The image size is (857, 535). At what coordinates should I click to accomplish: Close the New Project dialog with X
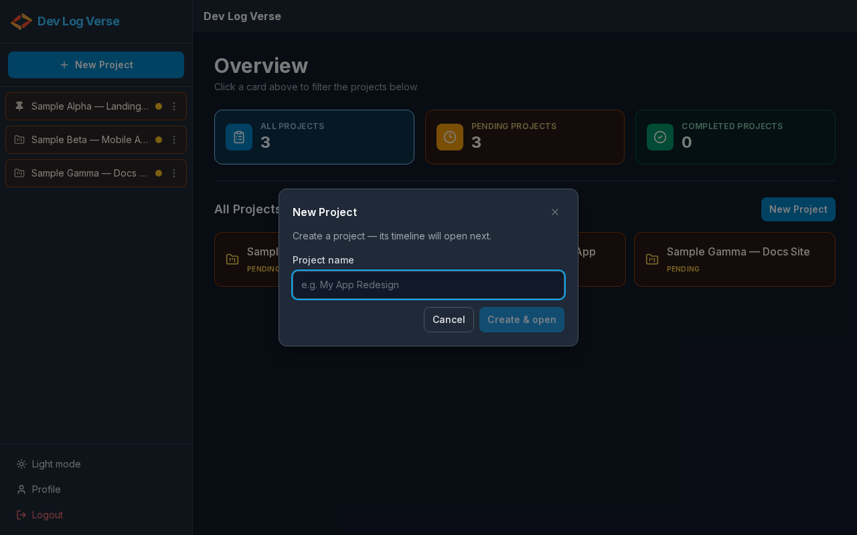(x=555, y=212)
